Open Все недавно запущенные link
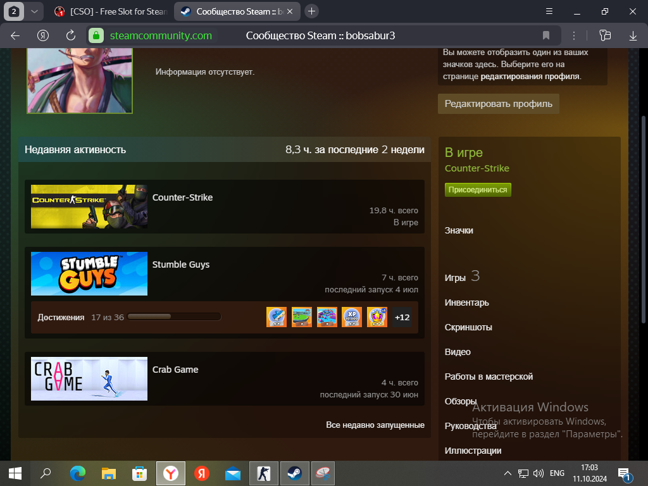This screenshot has height=486, width=648. (375, 425)
